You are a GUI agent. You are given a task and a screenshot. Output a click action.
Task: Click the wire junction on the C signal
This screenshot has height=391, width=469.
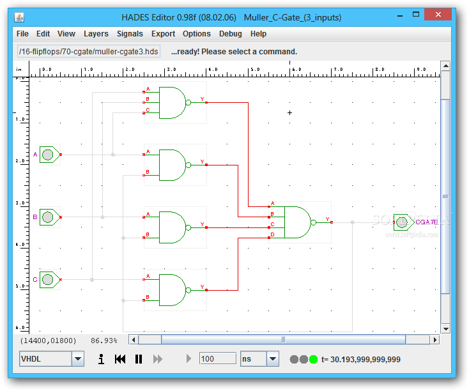click(92, 280)
